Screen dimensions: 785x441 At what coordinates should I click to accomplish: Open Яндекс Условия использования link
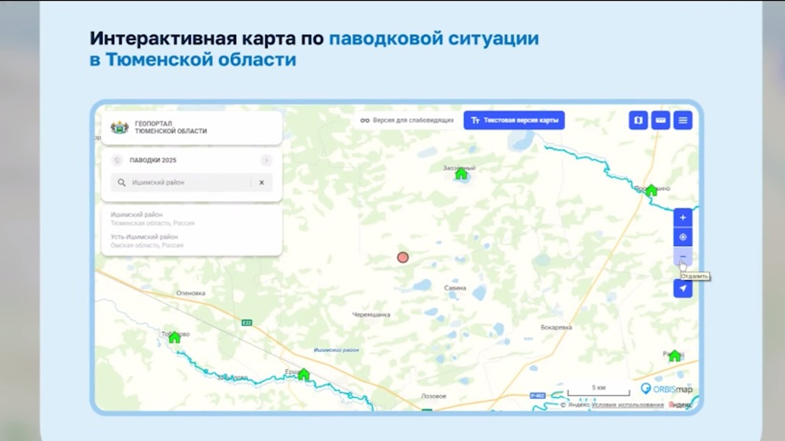point(627,405)
